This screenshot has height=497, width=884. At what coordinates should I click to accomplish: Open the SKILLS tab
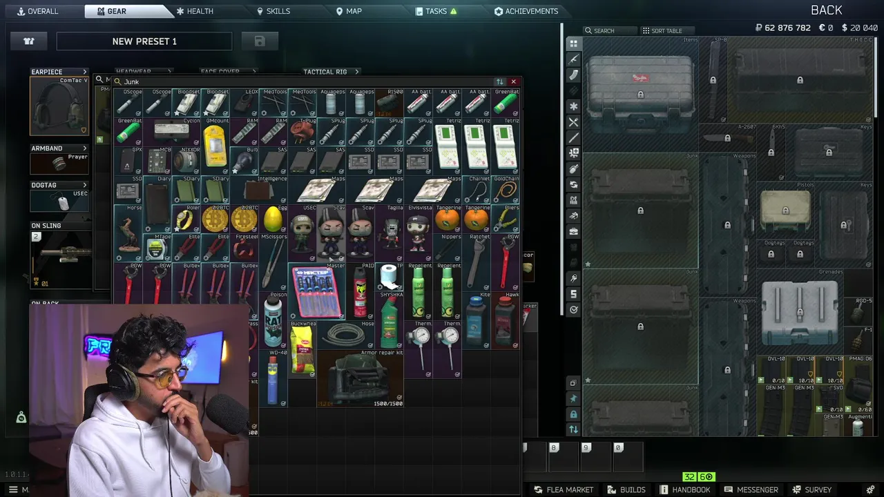pyautogui.click(x=273, y=11)
